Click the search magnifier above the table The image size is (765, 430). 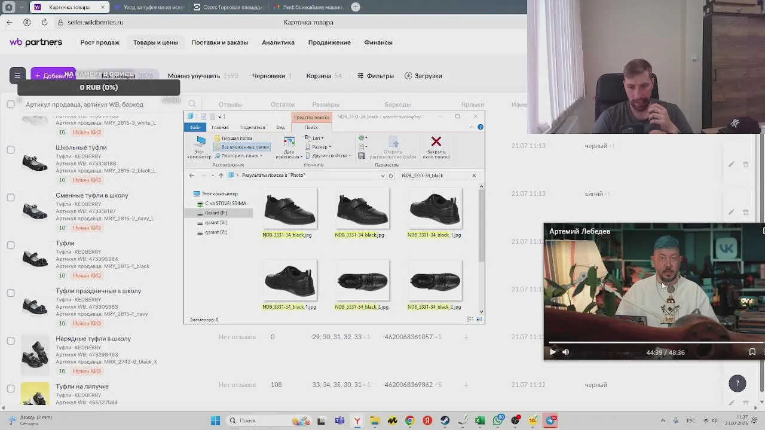(x=192, y=104)
